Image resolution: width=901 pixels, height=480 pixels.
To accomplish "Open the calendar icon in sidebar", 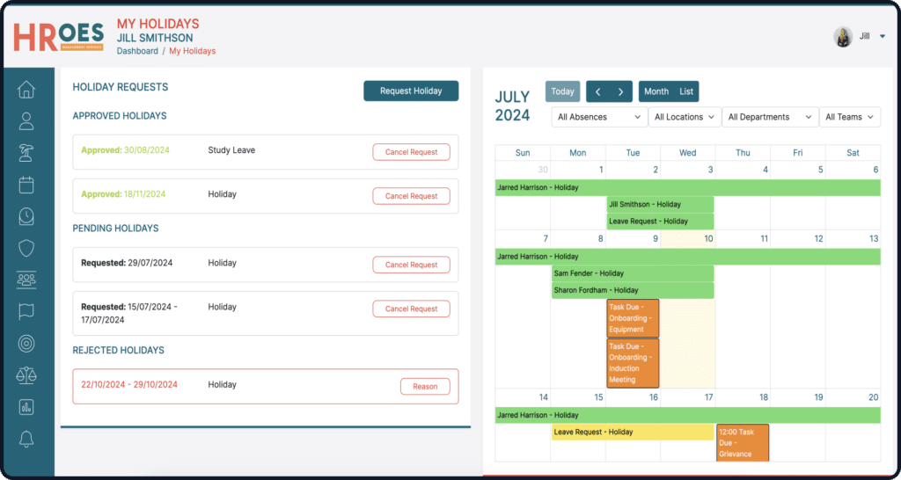I will [x=26, y=185].
